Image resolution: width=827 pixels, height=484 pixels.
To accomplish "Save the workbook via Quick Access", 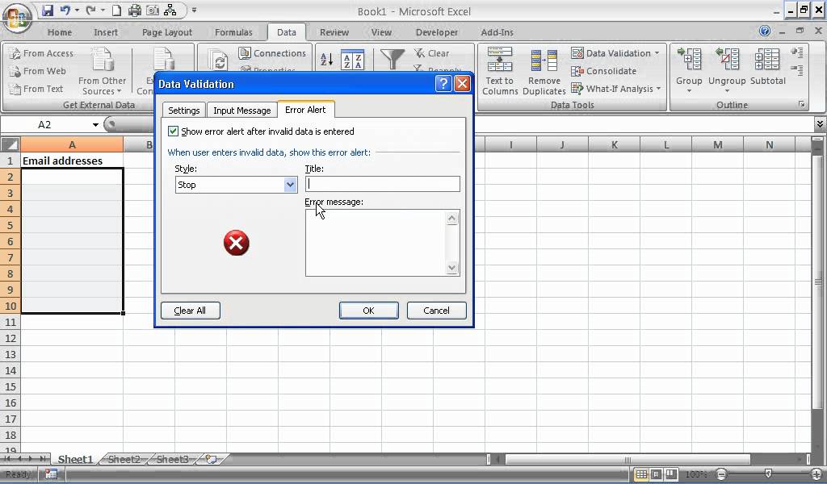I will [x=48, y=10].
